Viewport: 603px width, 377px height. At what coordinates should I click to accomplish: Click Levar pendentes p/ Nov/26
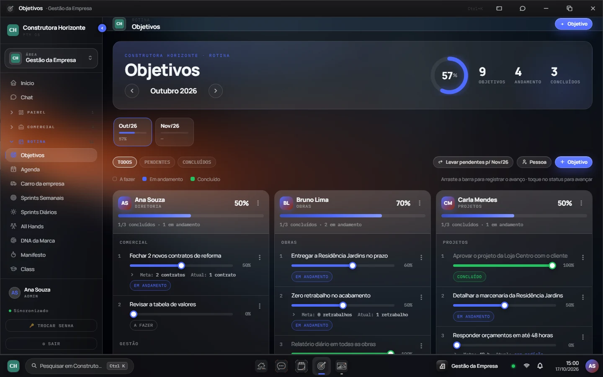[473, 162]
